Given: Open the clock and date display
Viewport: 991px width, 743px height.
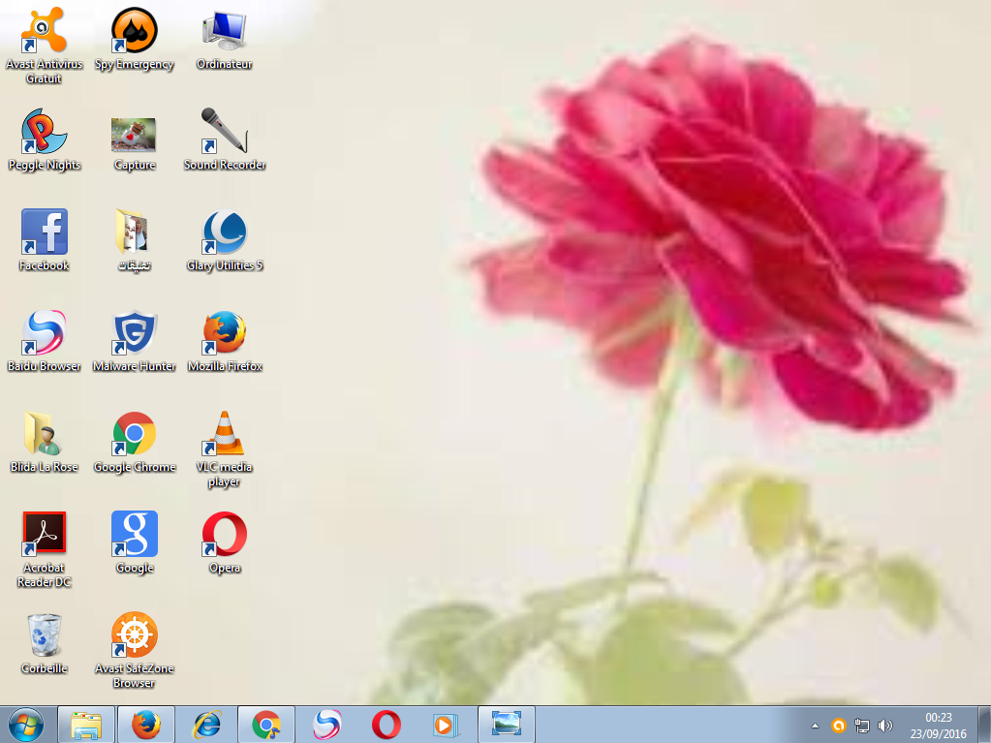Looking at the screenshot, I should 938,725.
